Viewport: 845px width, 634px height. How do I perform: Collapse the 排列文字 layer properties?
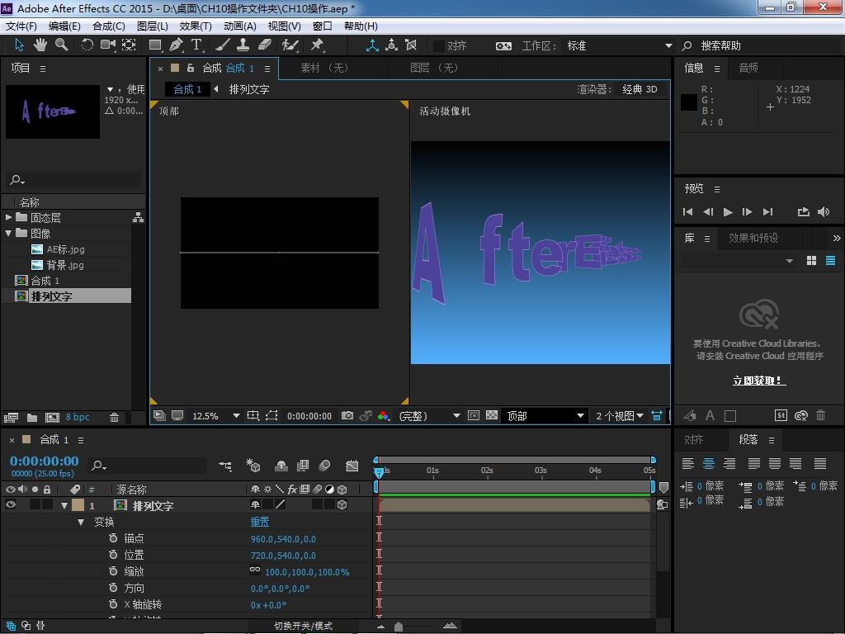tap(64, 505)
